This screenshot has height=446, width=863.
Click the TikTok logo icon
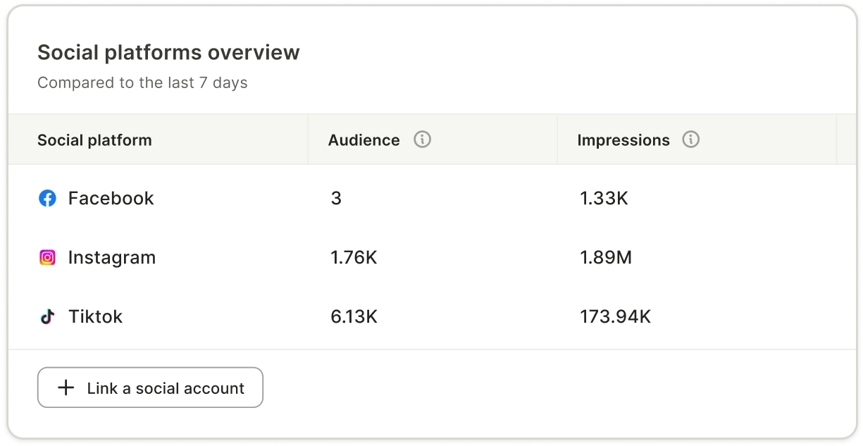pyautogui.click(x=47, y=317)
